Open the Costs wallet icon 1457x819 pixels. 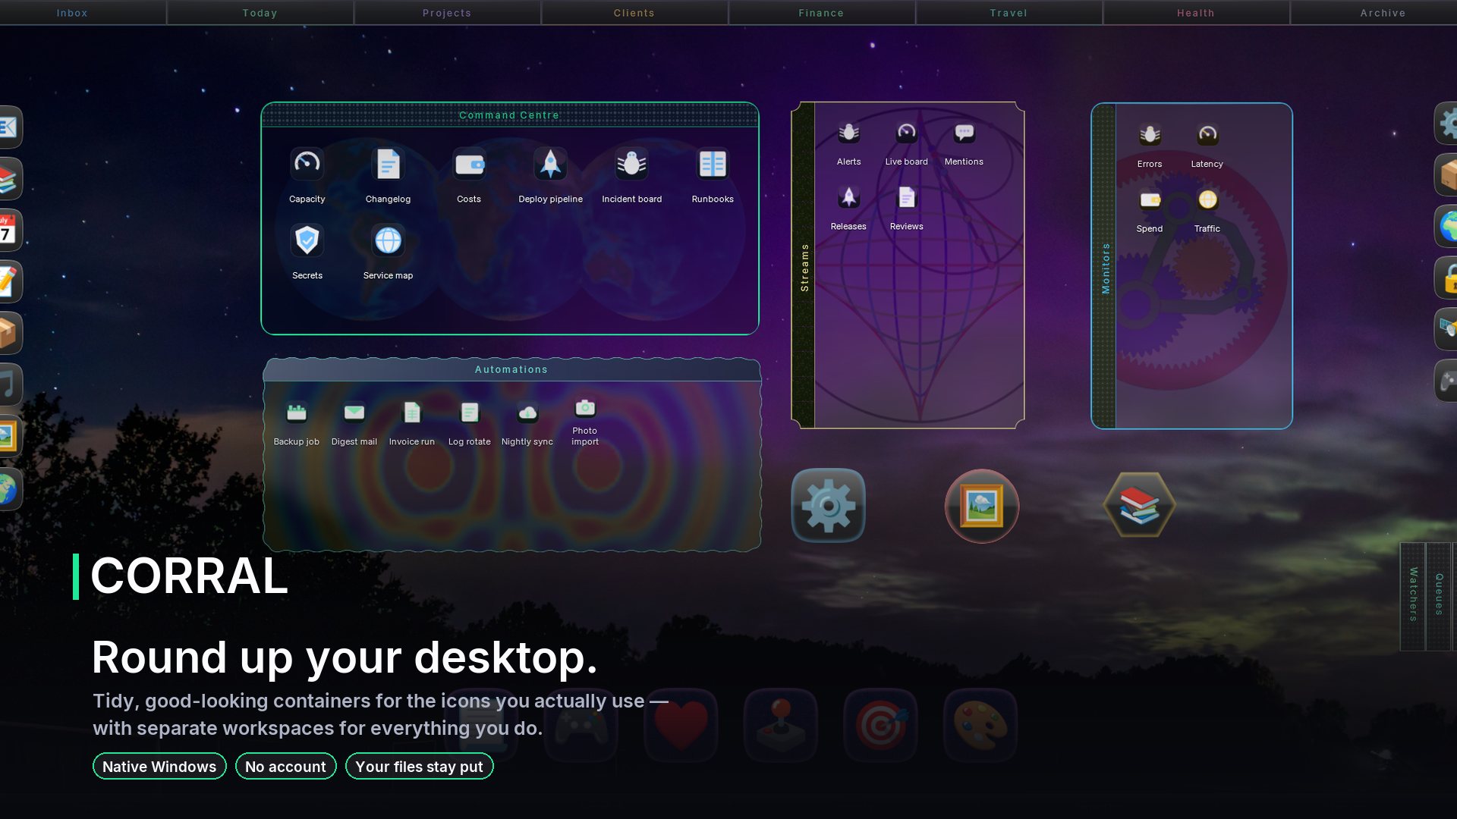tap(469, 164)
